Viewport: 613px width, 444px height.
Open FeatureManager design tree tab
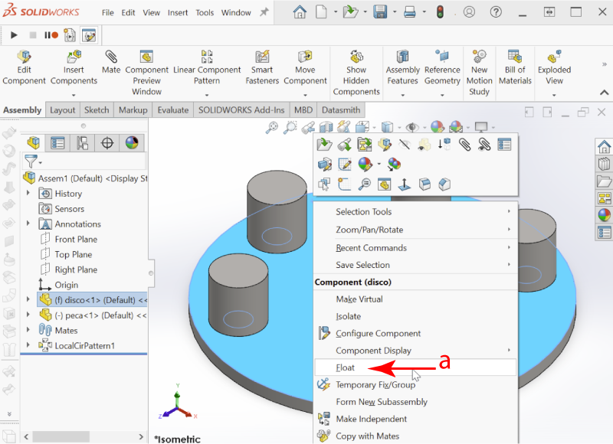point(34,143)
